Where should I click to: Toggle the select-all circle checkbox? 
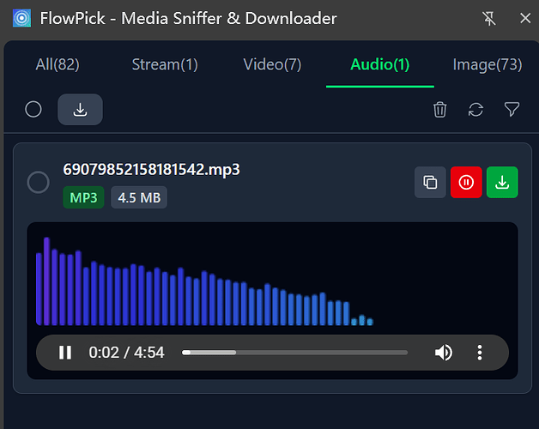pyautogui.click(x=33, y=109)
